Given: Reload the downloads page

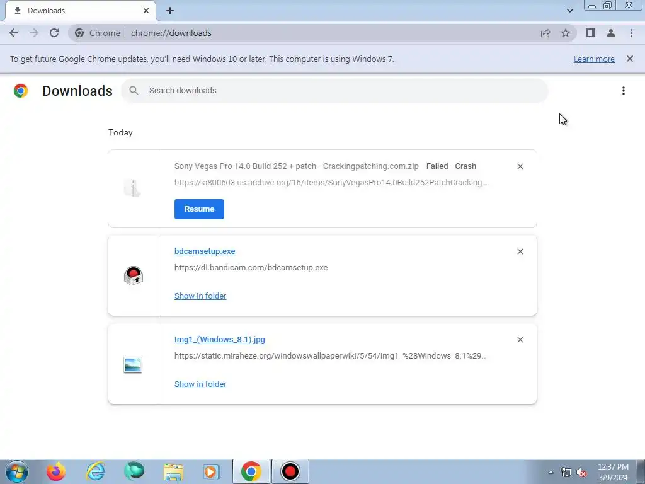Looking at the screenshot, I should tap(54, 33).
